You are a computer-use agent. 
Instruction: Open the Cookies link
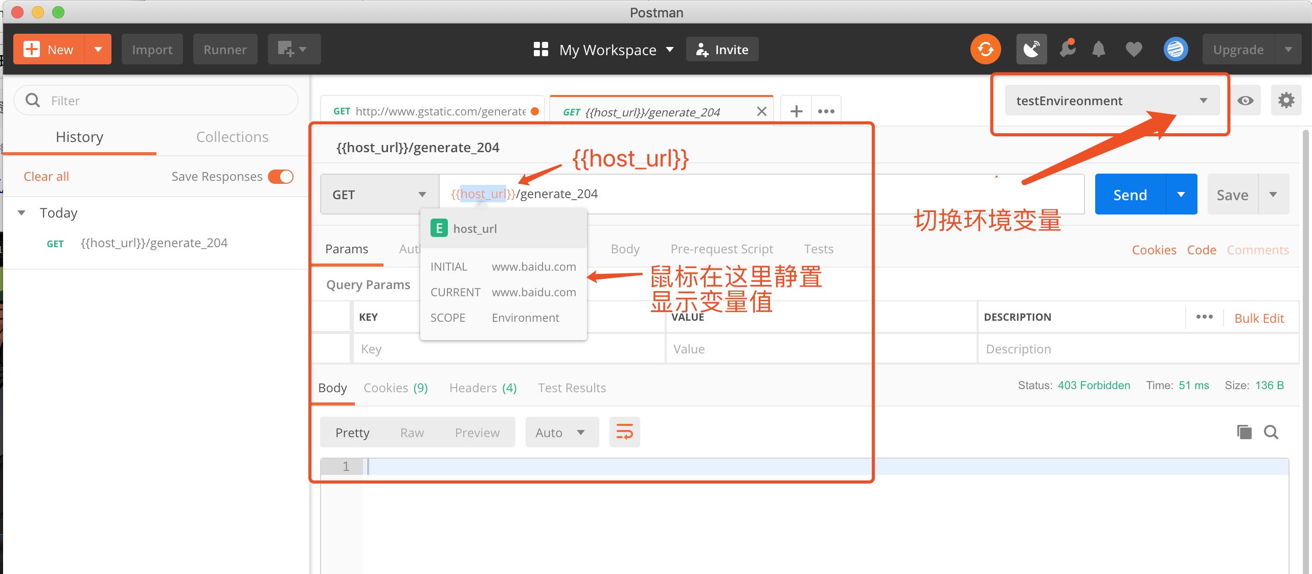[x=1154, y=250]
